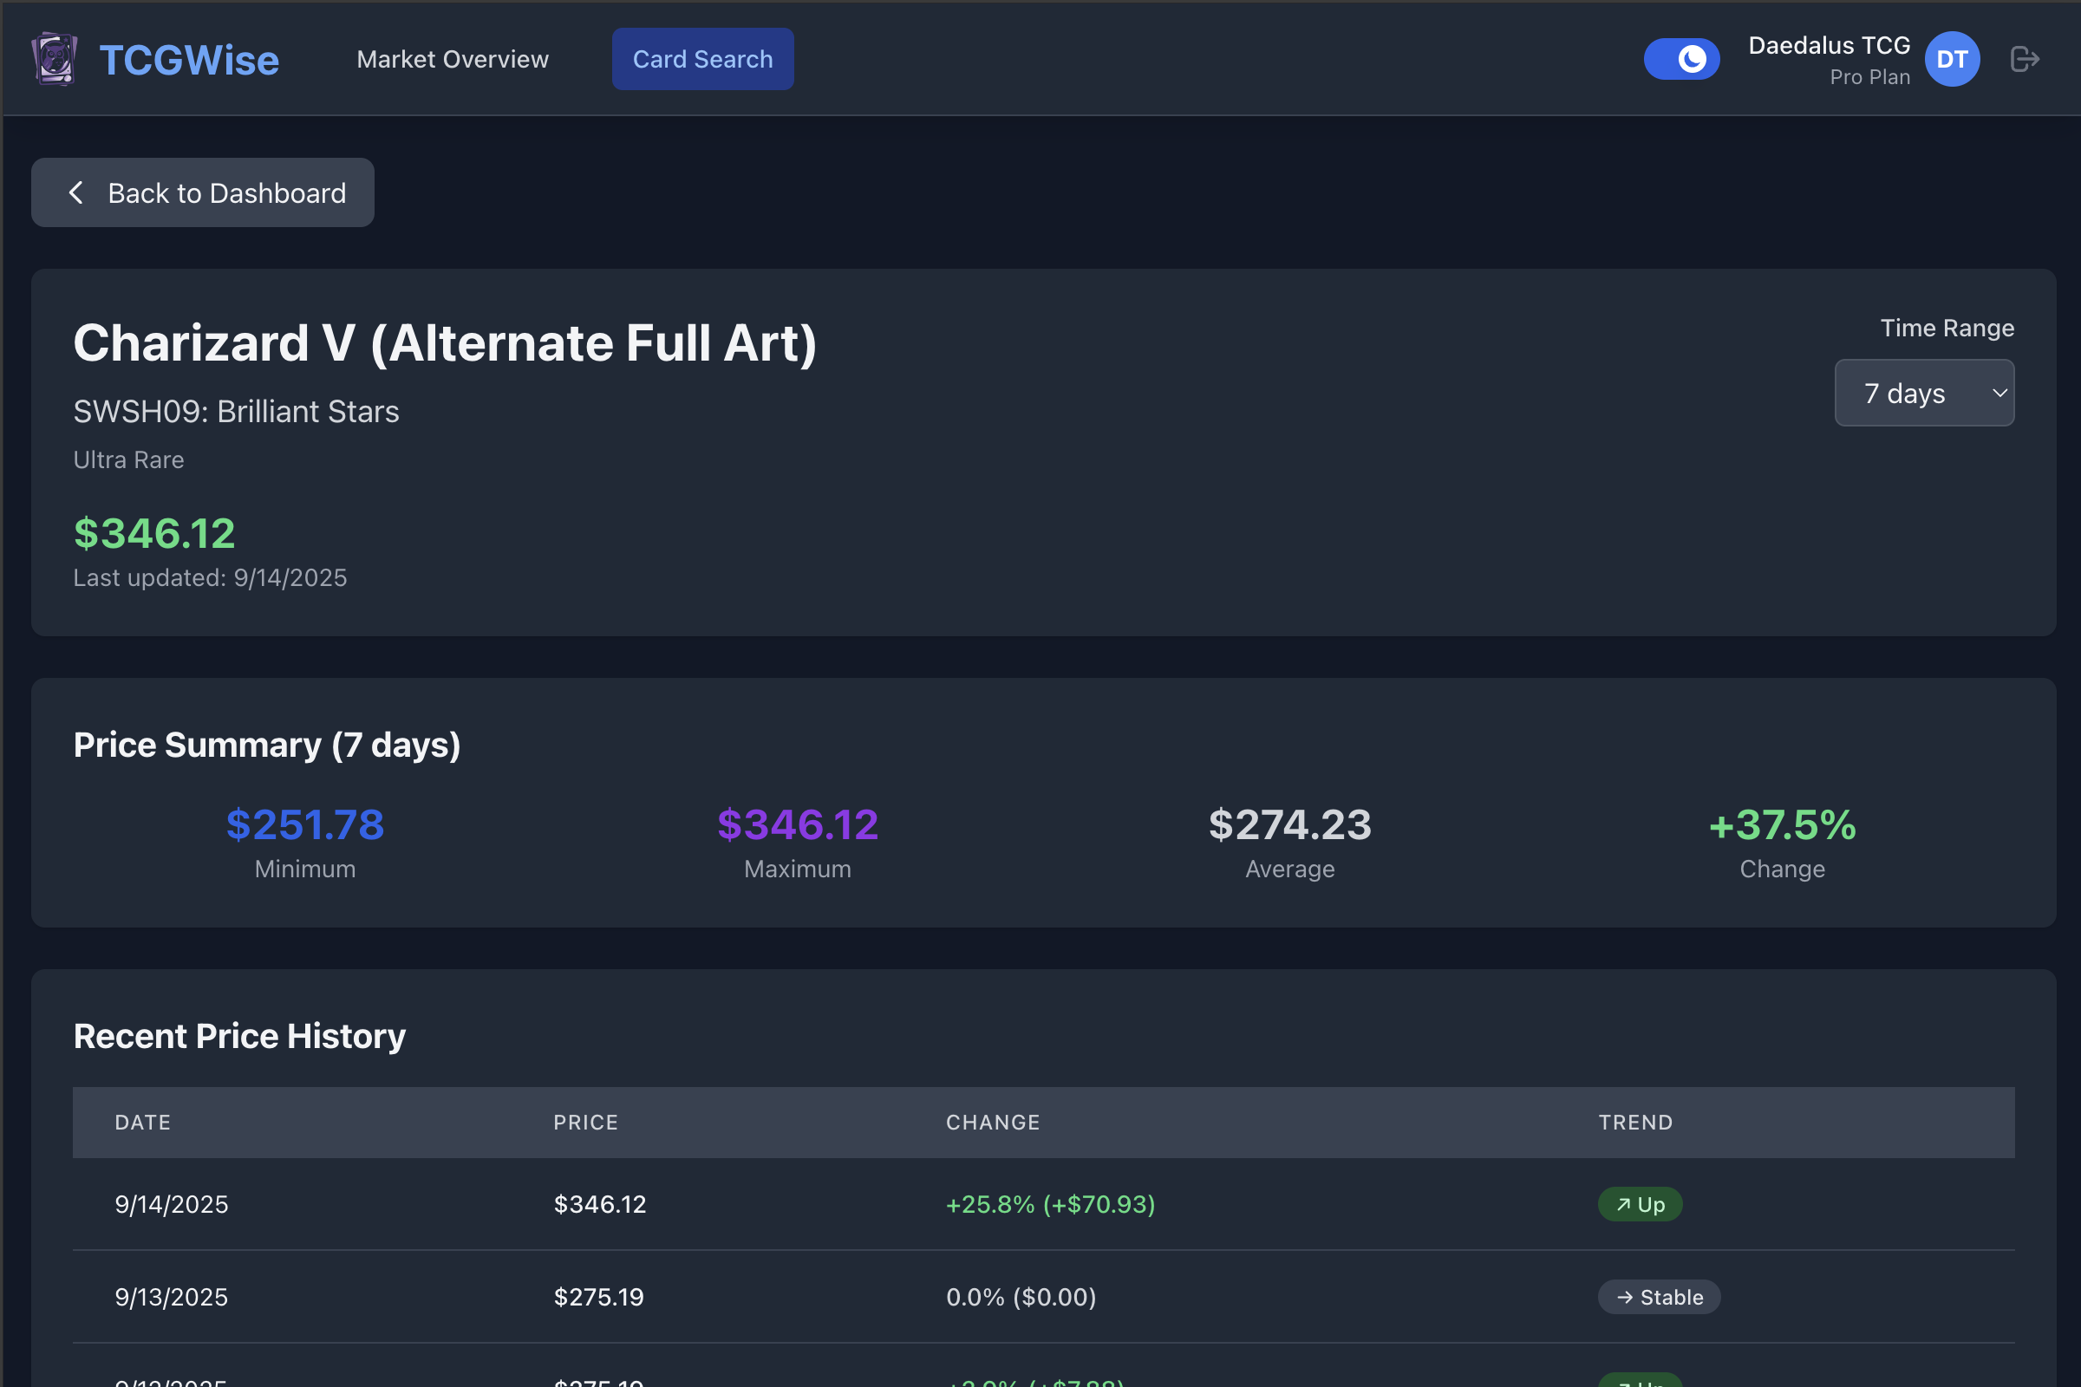Open the Time Range dropdown
This screenshot has height=1387, width=2081.
tap(1924, 393)
